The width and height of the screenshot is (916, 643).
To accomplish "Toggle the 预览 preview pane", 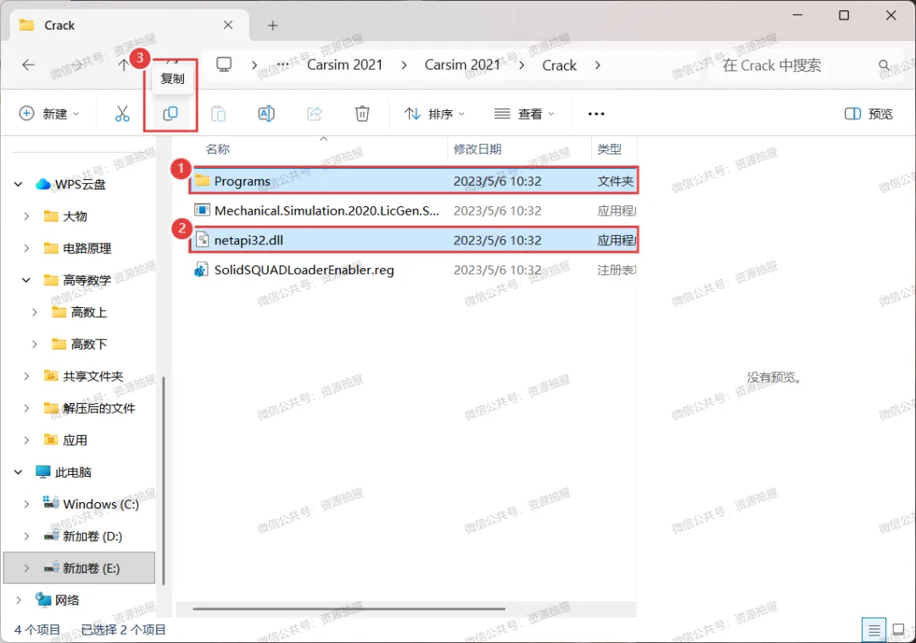I will coord(869,114).
